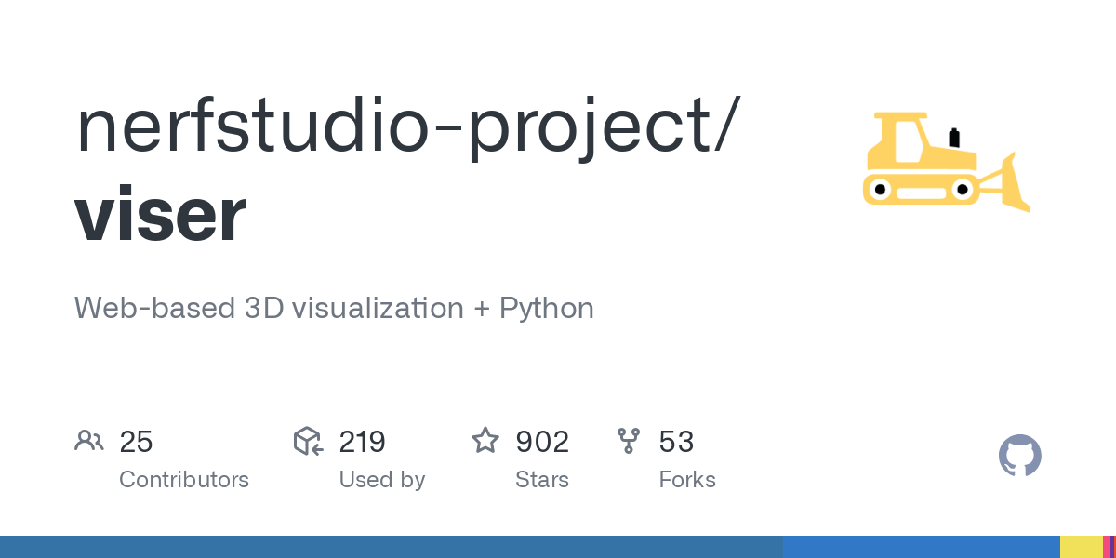Viewport: 1116px width, 558px height.
Task: Open the GitHub octocat logo
Action: point(1019,457)
